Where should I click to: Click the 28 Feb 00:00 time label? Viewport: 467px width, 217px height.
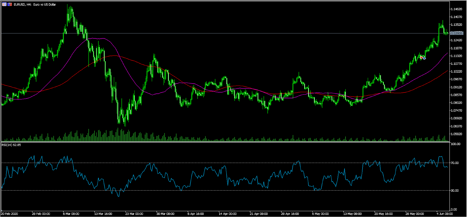click(41, 214)
